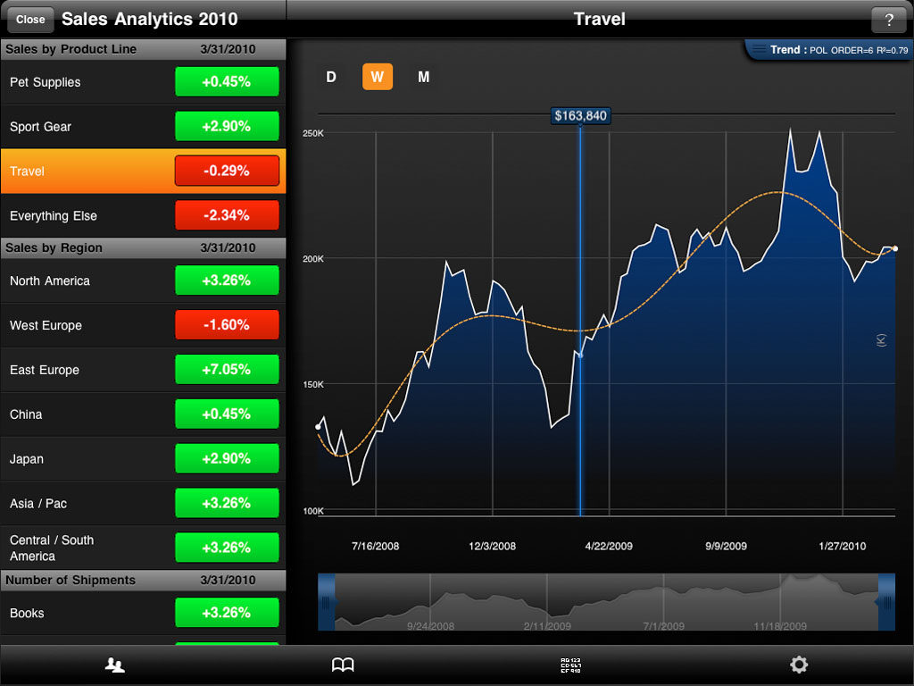Click the question mark help button

888,20
